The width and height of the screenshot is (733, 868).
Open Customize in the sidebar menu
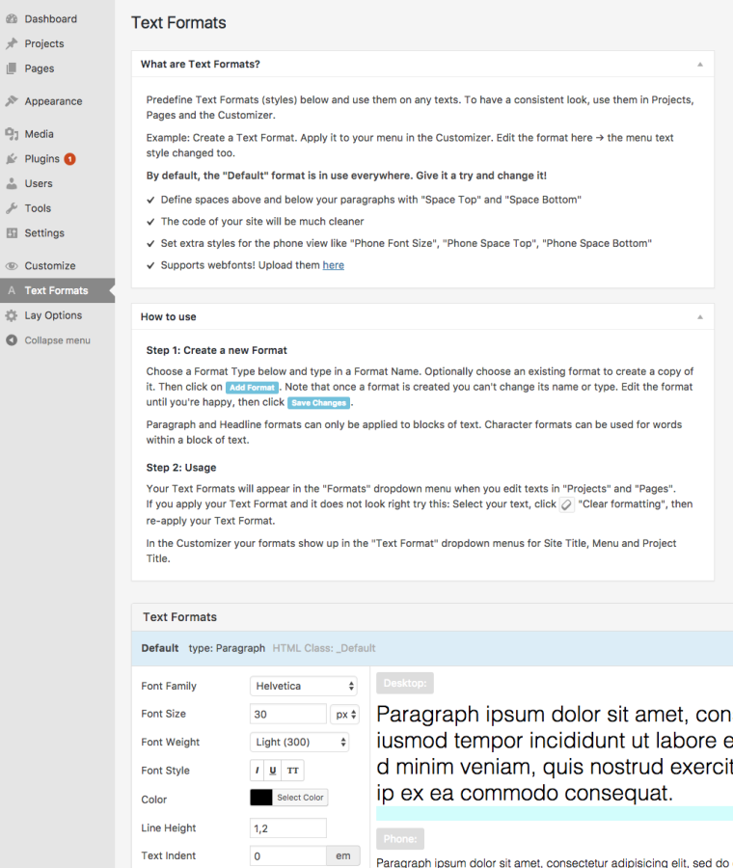point(50,266)
